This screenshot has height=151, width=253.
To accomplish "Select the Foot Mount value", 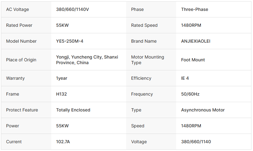I will click(193, 60).
